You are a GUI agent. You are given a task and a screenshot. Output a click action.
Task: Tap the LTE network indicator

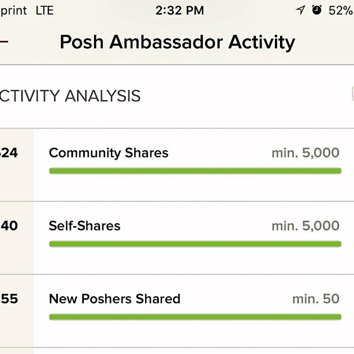(45, 10)
